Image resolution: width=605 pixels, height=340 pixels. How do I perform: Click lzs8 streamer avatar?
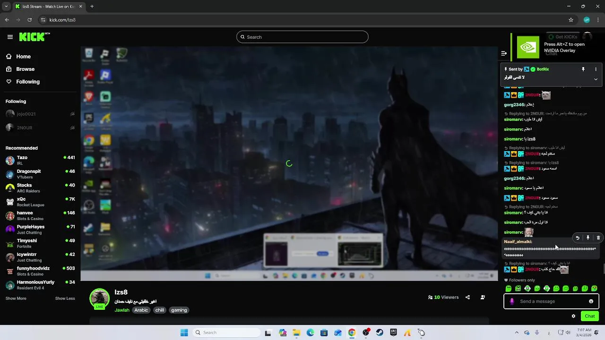click(99, 298)
